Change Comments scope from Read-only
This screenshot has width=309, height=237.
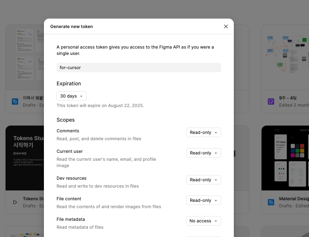coord(204,132)
